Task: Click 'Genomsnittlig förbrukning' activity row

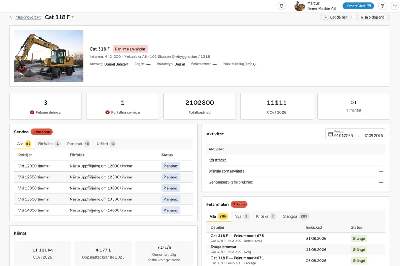Action: click(296, 182)
